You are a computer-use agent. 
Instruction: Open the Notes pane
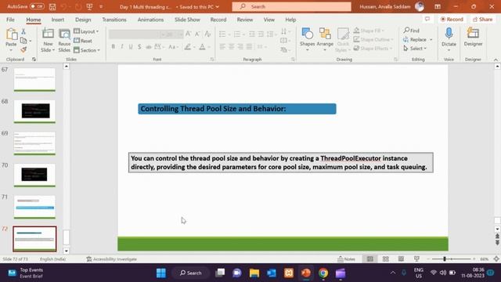click(x=347, y=259)
